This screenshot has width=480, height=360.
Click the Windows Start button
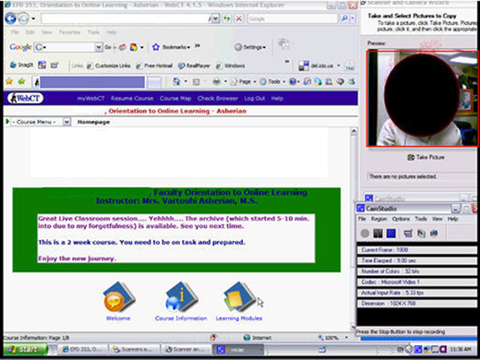25,350
